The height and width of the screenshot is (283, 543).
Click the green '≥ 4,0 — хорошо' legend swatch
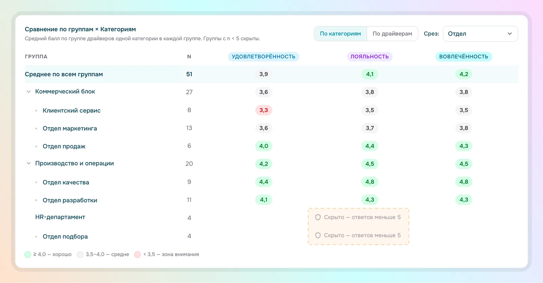[28, 254]
